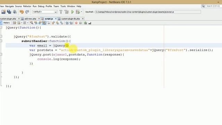
Task: Click the Comment lines icon
Action: coord(86,23)
